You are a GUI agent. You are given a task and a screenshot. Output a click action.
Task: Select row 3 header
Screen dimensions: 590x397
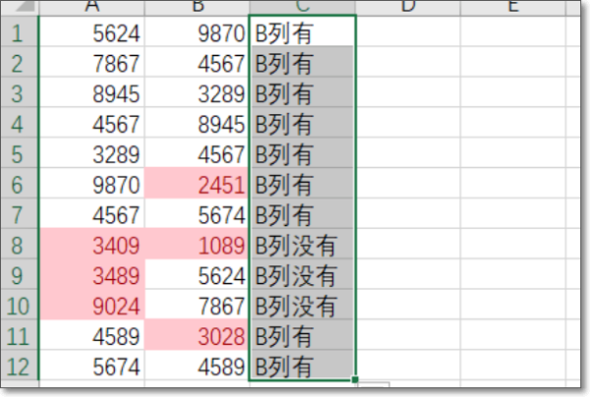pos(20,92)
